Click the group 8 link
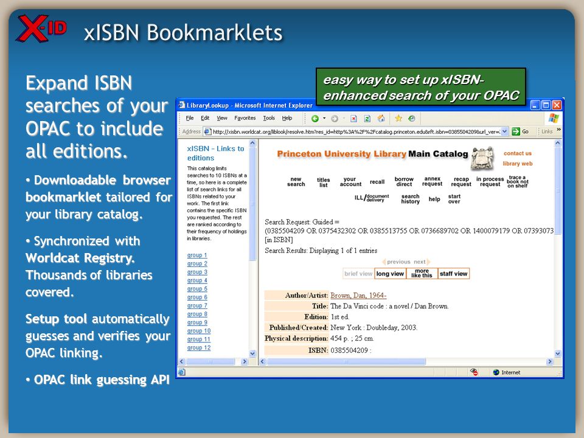This screenshot has height=438, width=584. tap(197, 314)
